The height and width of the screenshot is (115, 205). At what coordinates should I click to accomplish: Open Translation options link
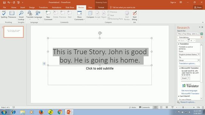click(187, 64)
